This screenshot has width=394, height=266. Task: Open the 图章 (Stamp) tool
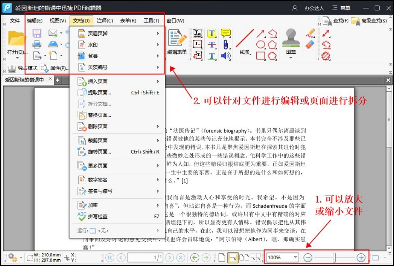290,42
